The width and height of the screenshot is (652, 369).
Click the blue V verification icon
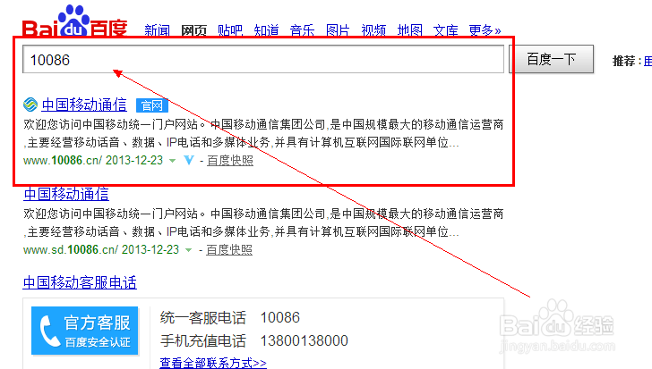click(x=189, y=160)
